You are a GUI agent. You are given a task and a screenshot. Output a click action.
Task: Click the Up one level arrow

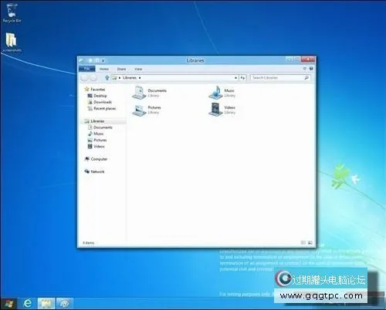pos(107,77)
